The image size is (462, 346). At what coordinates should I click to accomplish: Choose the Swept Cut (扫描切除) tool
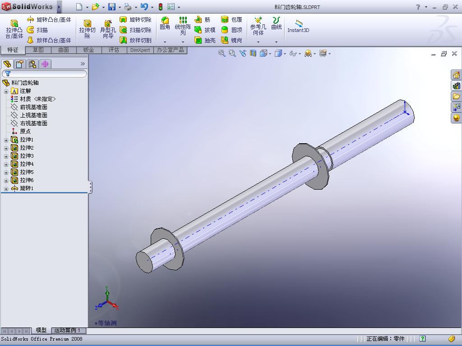(135, 30)
